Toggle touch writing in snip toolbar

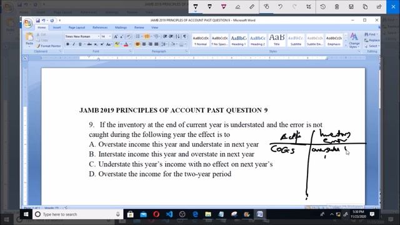(266, 7)
